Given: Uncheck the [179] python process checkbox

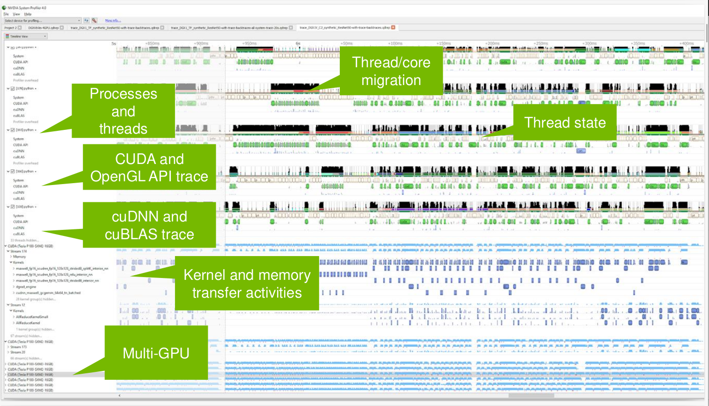Looking at the screenshot, I should pyautogui.click(x=13, y=89).
